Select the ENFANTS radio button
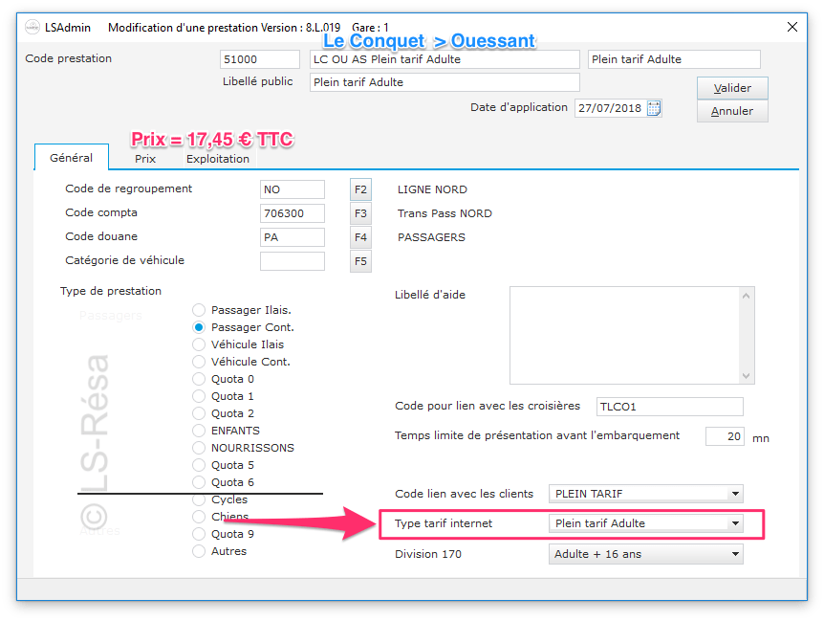The image size is (824, 621). pyautogui.click(x=199, y=431)
